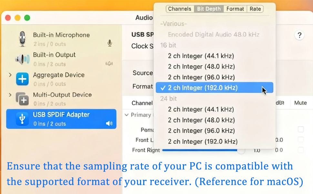Adjust the Front Right volume slider
The width and height of the screenshot is (313, 194).
(204, 150)
